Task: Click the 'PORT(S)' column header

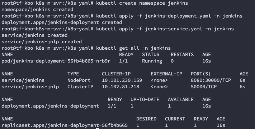Action: 201,74
